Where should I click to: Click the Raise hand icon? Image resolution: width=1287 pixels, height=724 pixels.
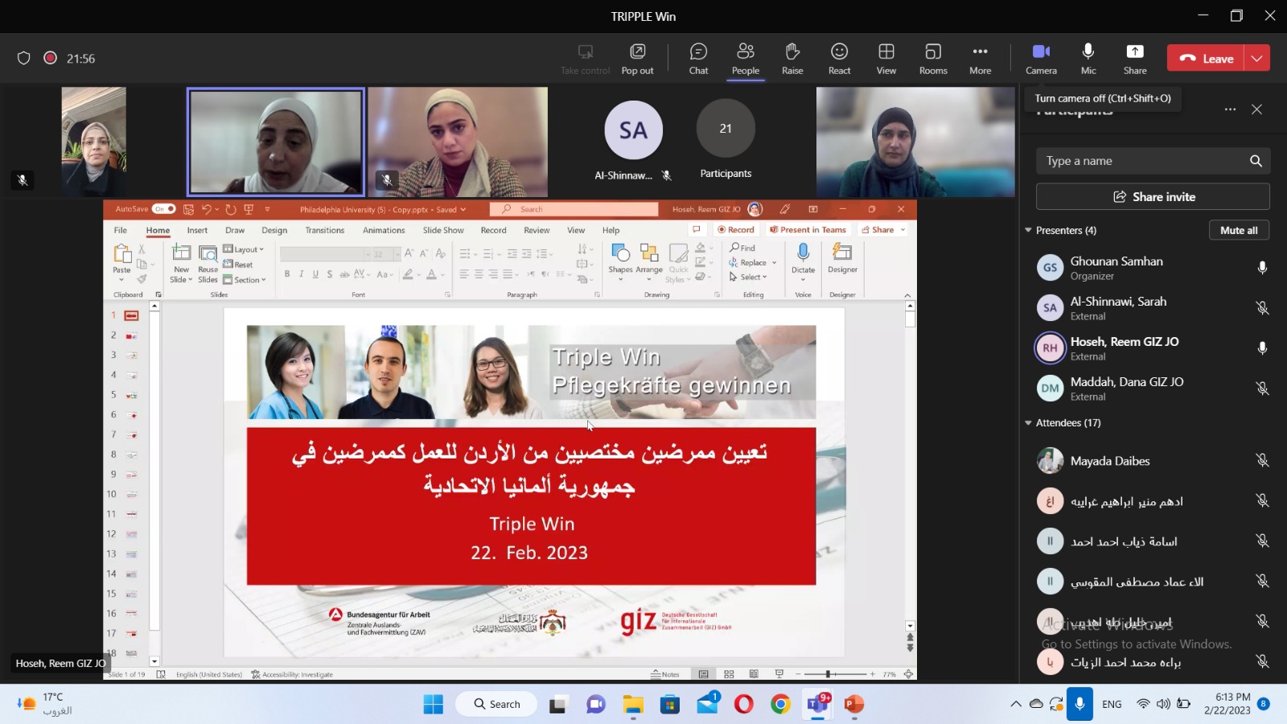tap(792, 59)
